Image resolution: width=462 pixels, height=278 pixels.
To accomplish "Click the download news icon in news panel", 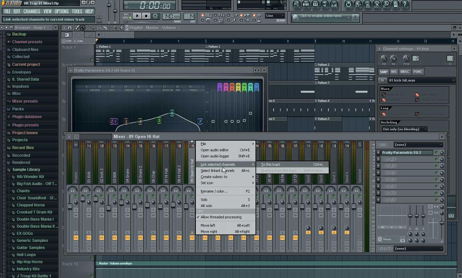I will pyautogui.click(x=355, y=17).
